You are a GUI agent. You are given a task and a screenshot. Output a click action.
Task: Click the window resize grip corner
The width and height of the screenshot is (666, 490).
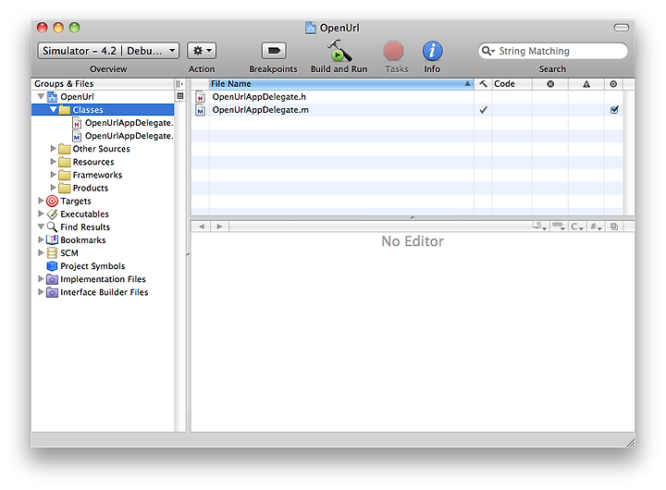point(630,443)
